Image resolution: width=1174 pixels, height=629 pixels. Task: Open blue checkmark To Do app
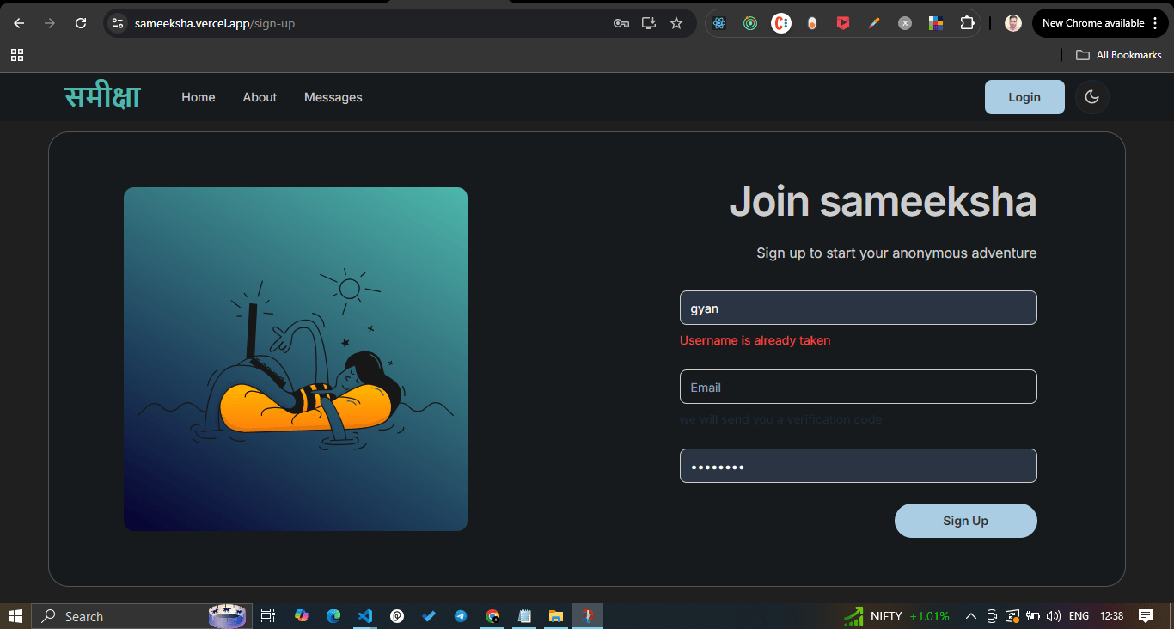429,616
